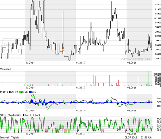The height and width of the screenshot is (139, 161).
Task: Click the faded logo watermark on the price chart
Action: [x=12, y=49]
